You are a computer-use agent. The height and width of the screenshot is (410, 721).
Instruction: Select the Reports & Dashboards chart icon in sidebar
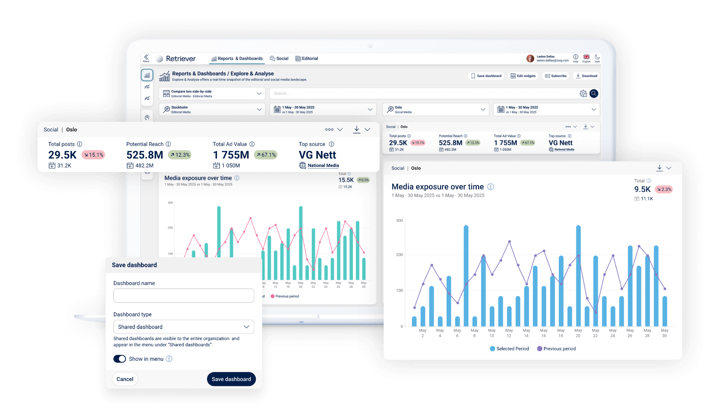[x=147, y=75]
